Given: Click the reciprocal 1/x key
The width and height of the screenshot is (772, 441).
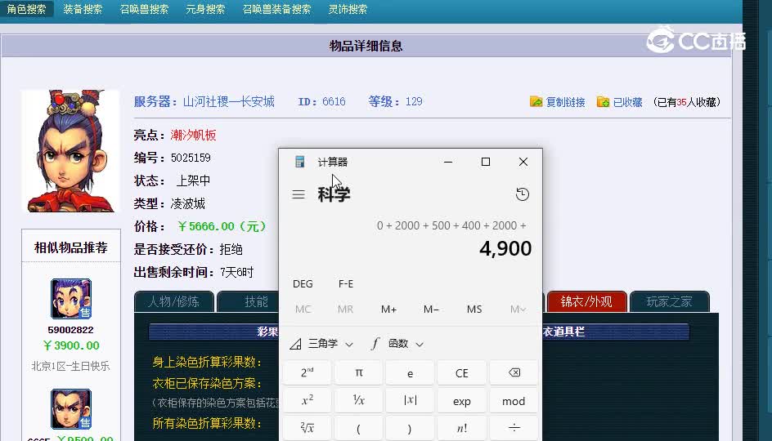Looking at the screenshot, I should [358, 400].
